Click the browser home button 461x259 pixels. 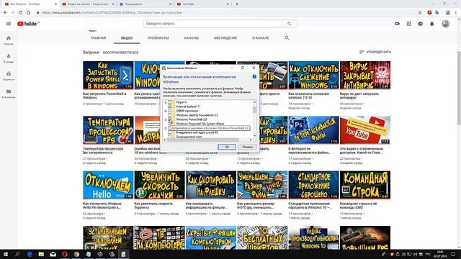tap(28, 12)
